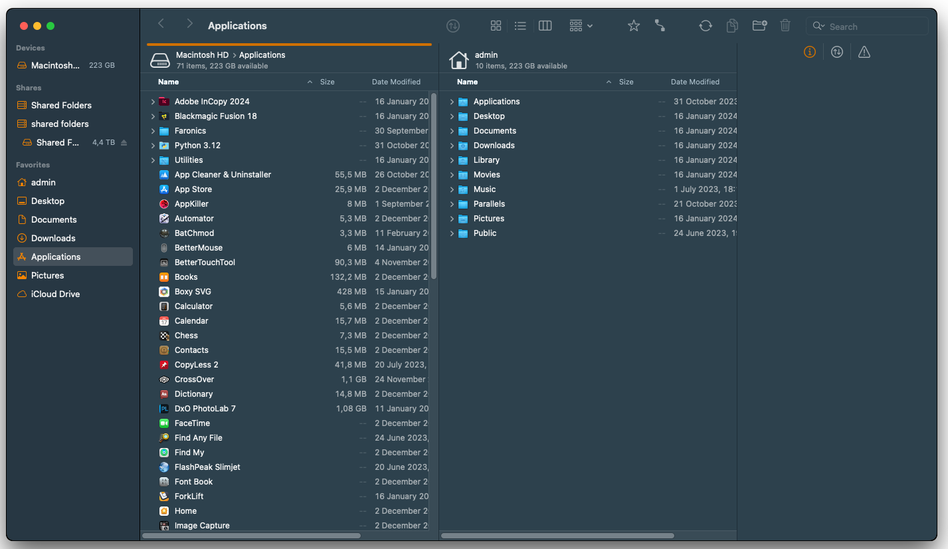Screen dimensions: 948x549
Task: Open Macintosh HD device in sidebar
Action: 73,65
